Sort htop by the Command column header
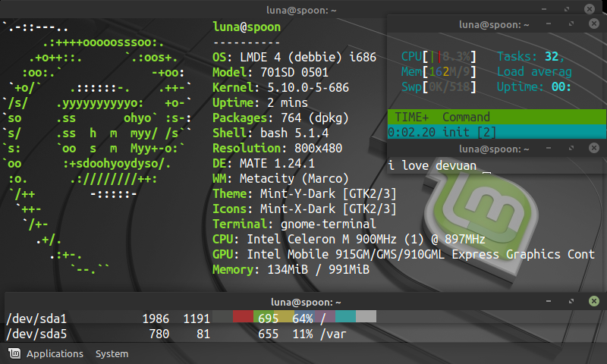This screenshot has width=607, height=364. coord(466,117)
